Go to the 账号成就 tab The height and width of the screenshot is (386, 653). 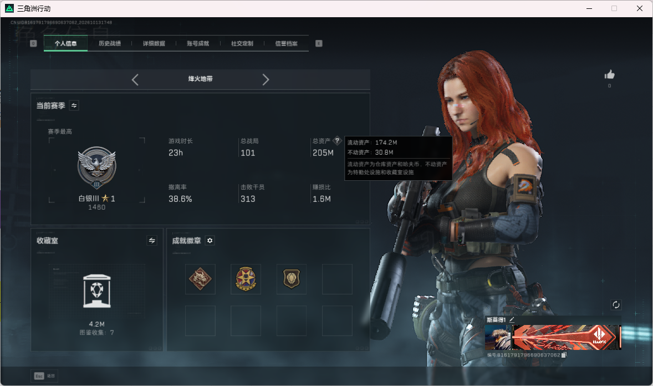pos(198,43)
